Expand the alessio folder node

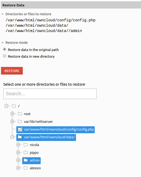click(18, 168)
